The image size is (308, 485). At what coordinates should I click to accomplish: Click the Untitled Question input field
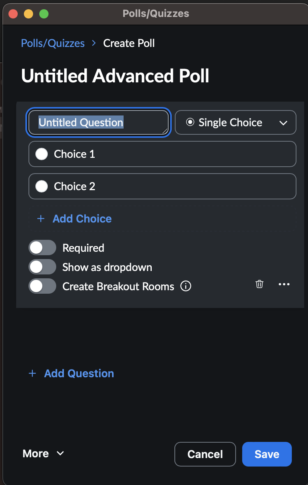pyautogui.click(x=98, y=122)
